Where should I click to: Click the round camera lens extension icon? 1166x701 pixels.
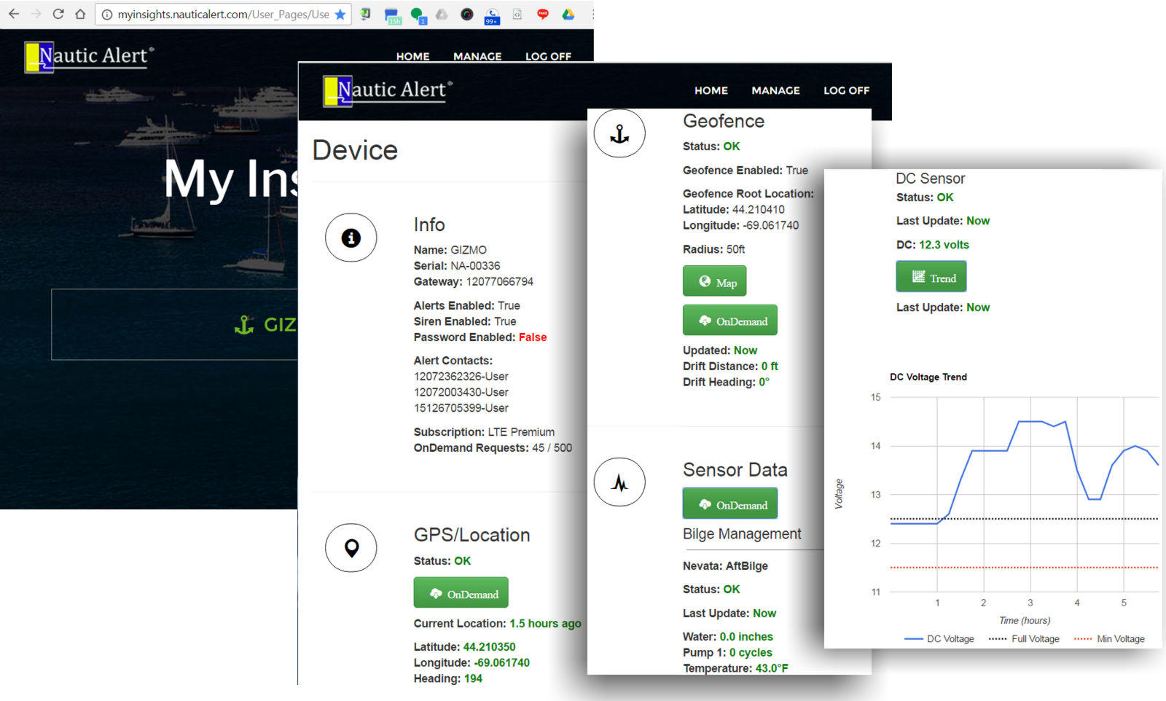(x=467, y=15)
